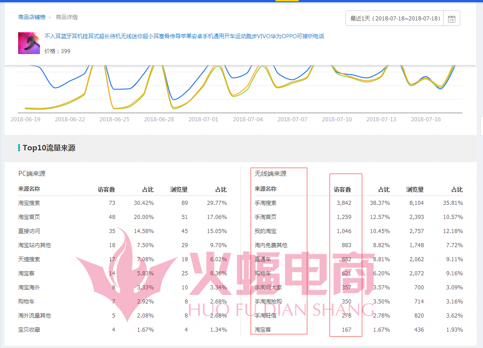The width and height of the screenshot is (483, 348).
Task: Select the 手淘搜索 row in wireless sources
Action: click(x=266, y=203)
